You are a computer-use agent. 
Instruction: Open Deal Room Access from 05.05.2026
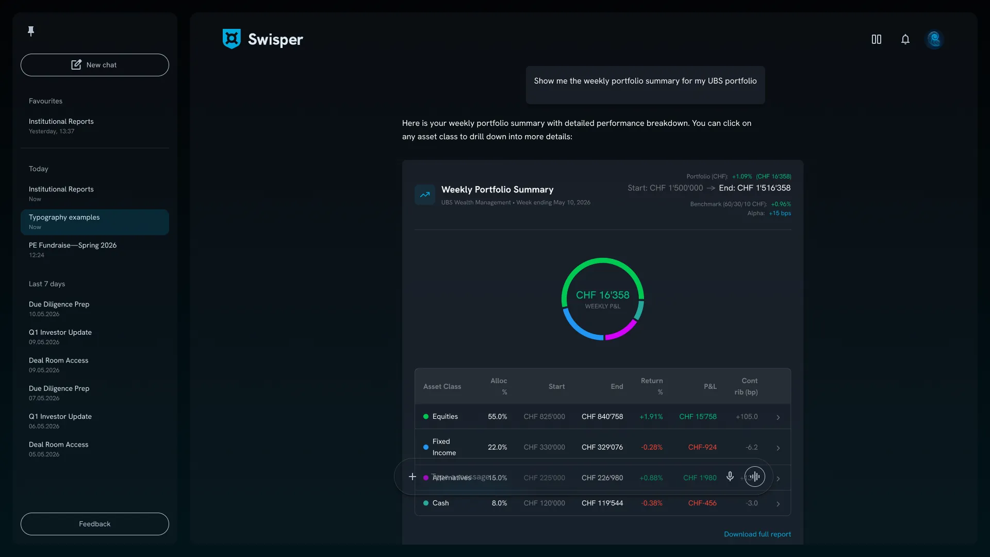pos(95,449)
